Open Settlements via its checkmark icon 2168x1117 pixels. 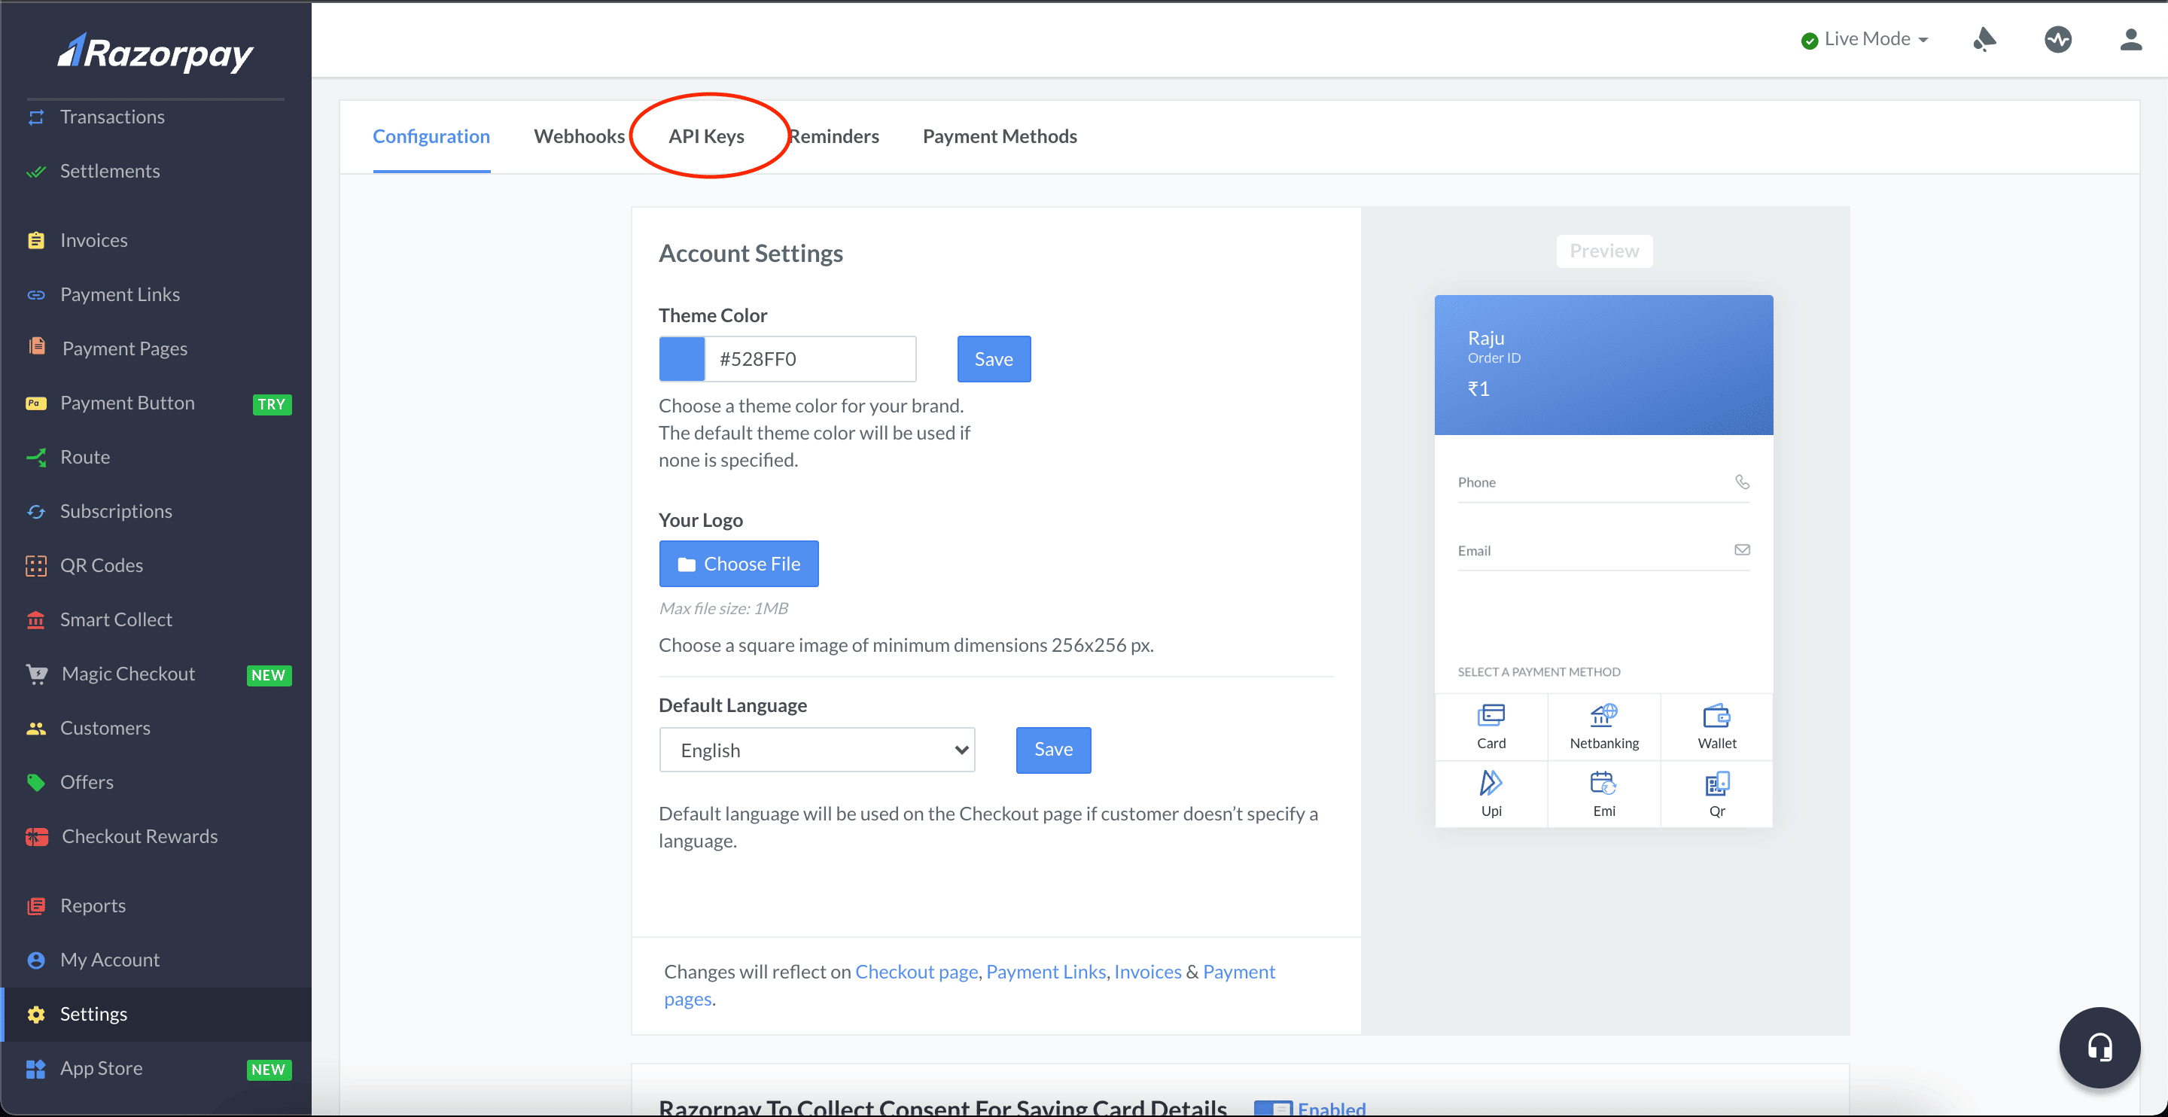pos(35,172)
